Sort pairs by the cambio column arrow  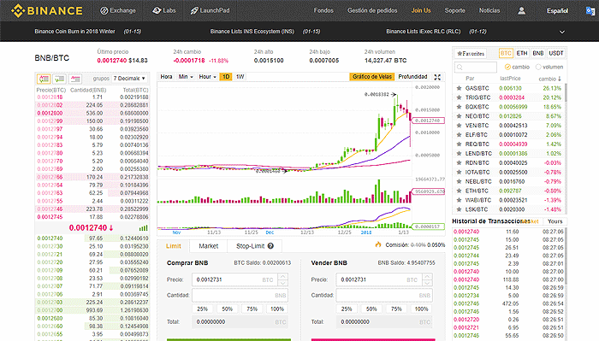coord(560,79)
